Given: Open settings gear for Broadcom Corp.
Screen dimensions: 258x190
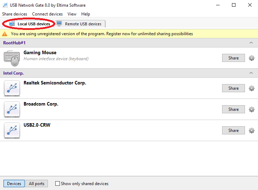Looking at the screenshot, I should coord(251,109).
